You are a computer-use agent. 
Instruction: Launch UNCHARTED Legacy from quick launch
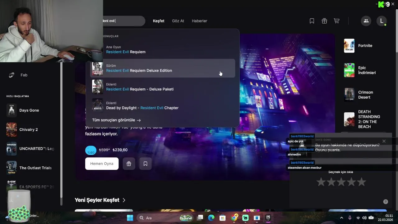30,149
